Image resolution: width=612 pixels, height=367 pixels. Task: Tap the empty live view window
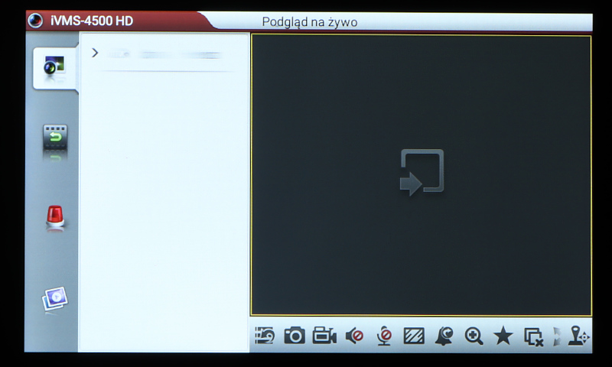coord(421,174)
